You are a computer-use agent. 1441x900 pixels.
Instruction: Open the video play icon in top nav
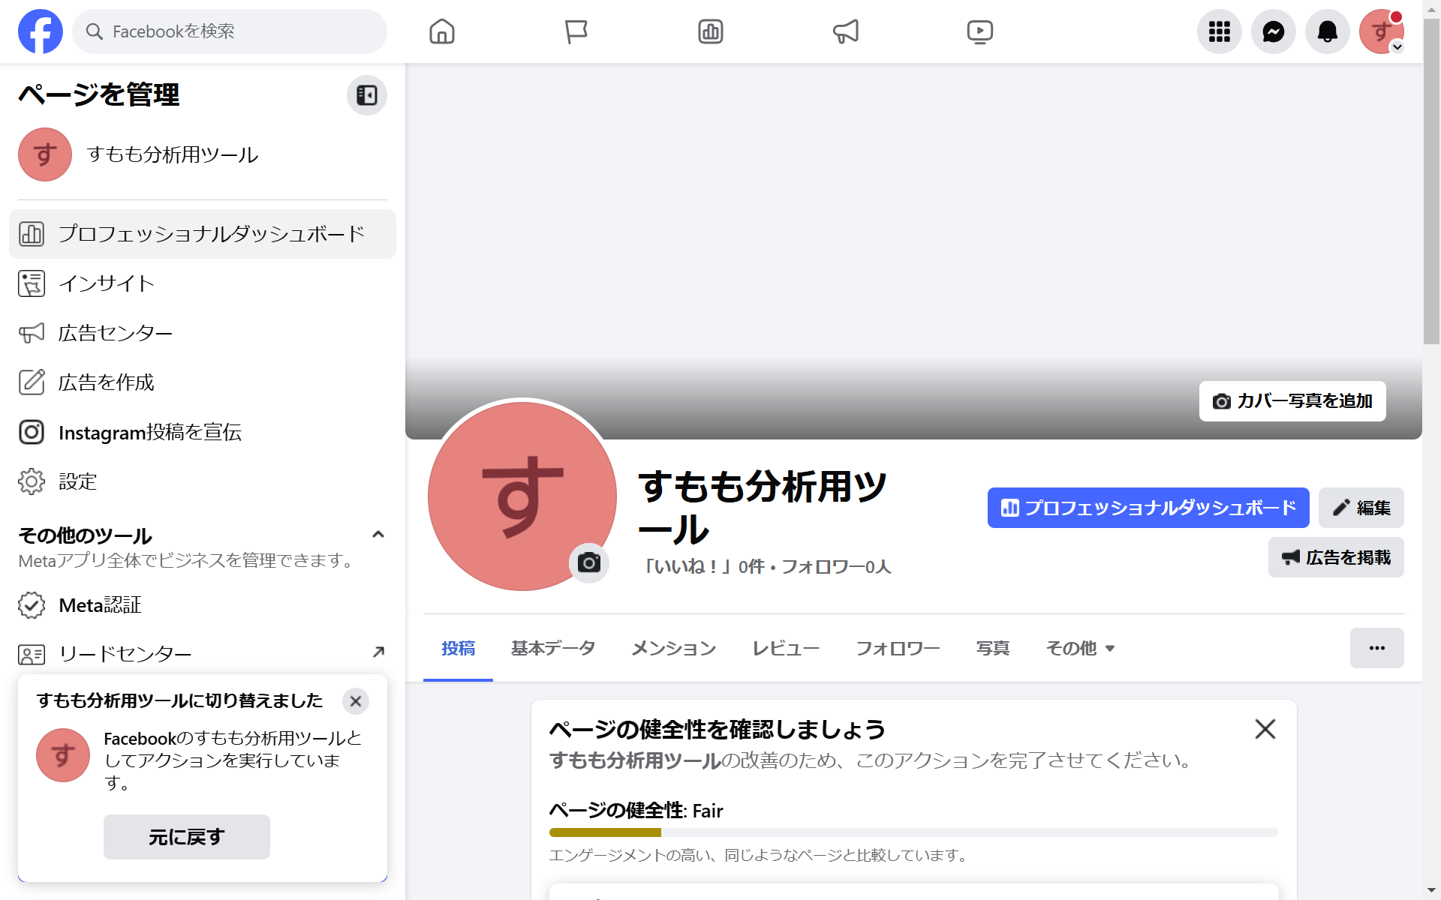(979, 31)
